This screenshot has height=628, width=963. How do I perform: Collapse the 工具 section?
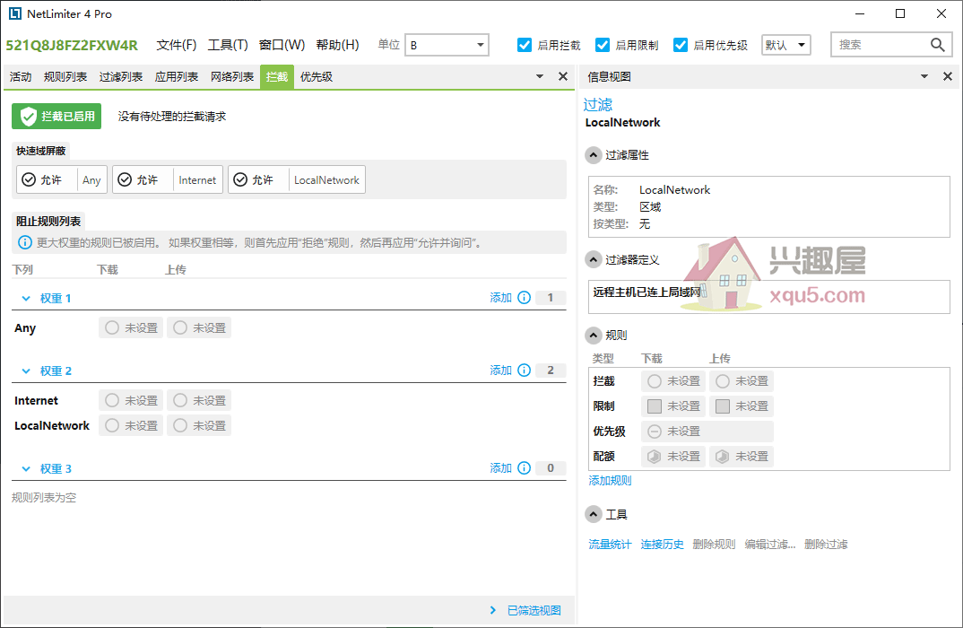594,514
